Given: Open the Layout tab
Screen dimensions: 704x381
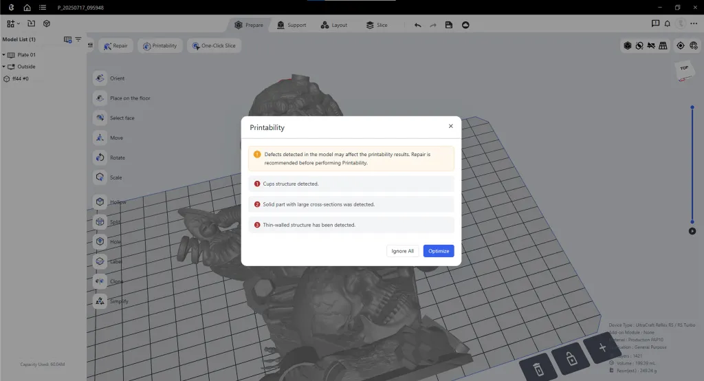Looking at the screenshot, I should pyautogui.click(x=334, y=25).
